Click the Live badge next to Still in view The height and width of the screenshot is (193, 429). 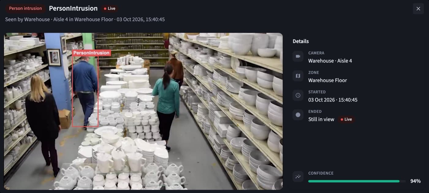pos(346,119)
